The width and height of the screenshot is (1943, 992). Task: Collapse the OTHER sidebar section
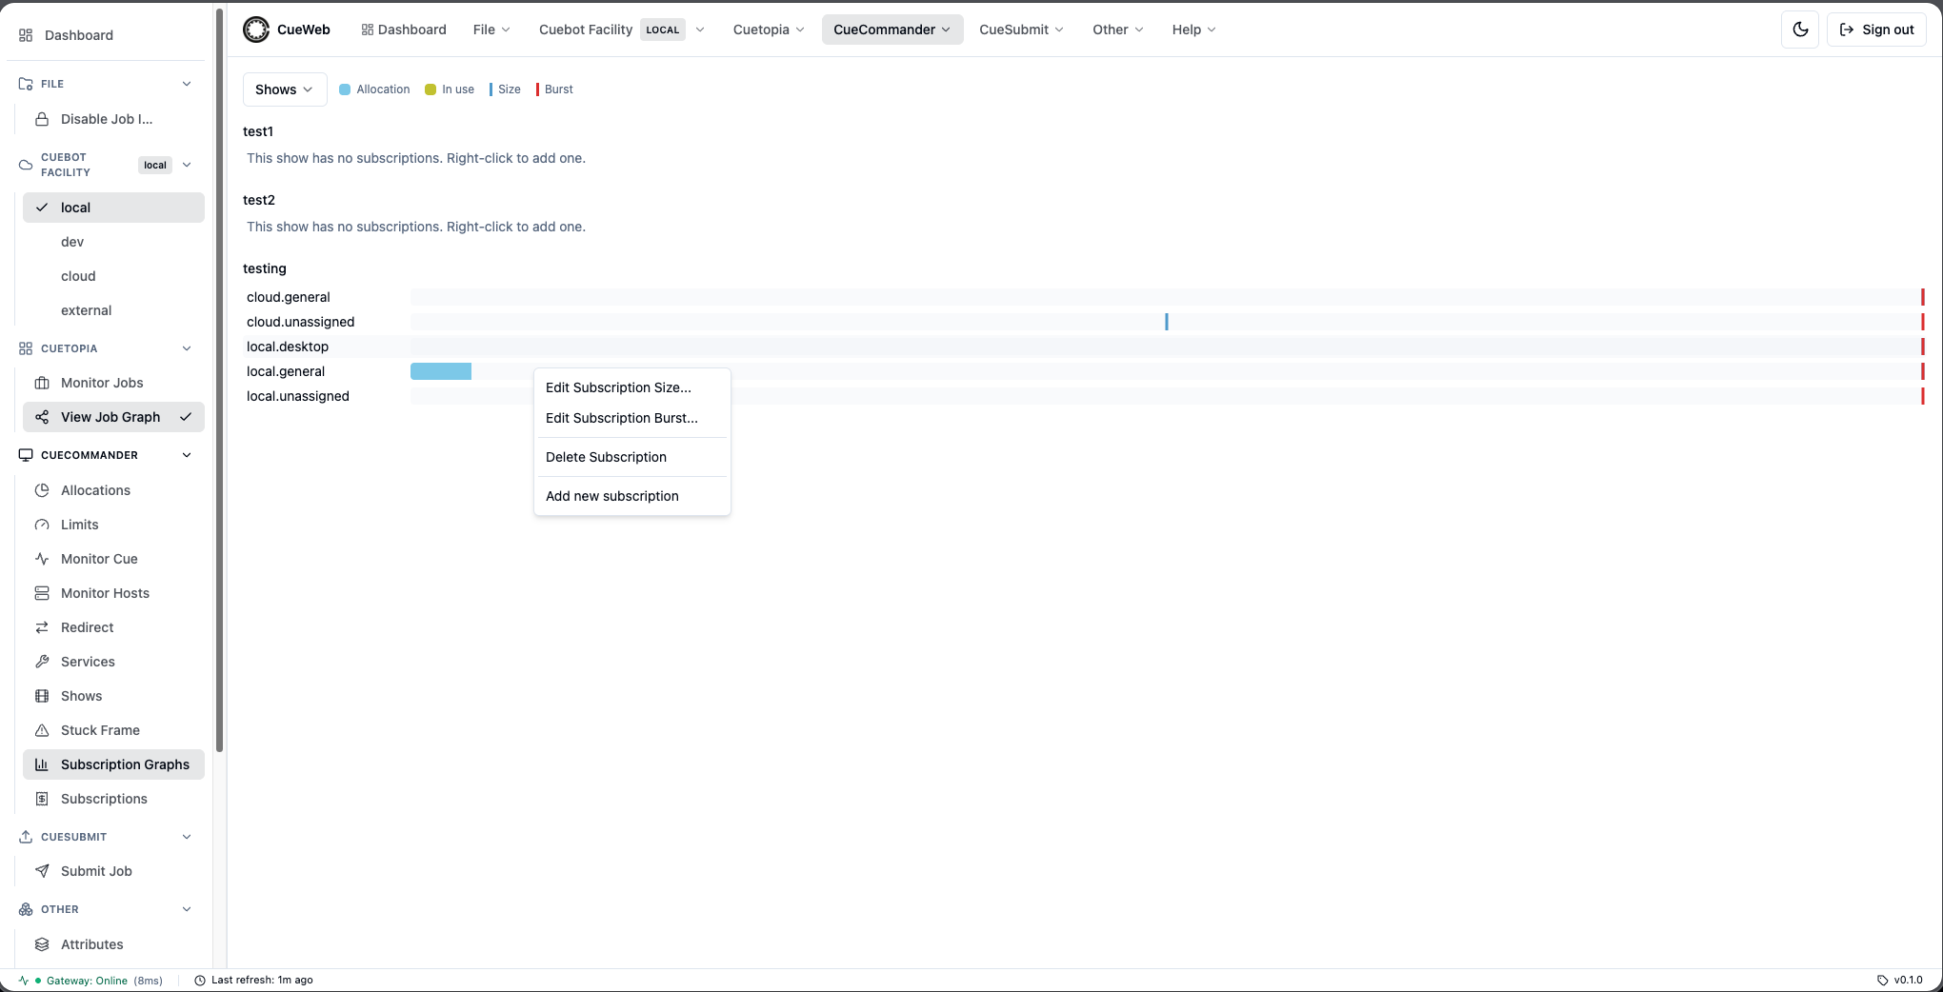(x=187, y=909)
